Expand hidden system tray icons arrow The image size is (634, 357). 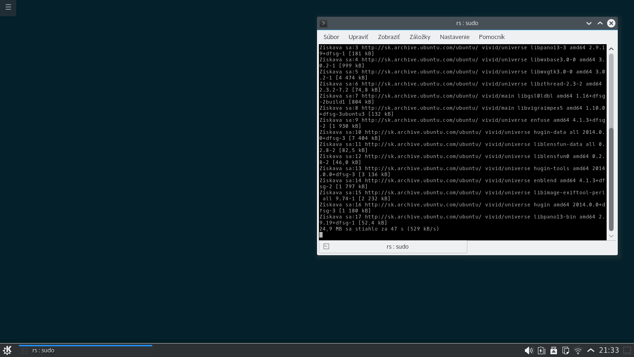[590, 350]
